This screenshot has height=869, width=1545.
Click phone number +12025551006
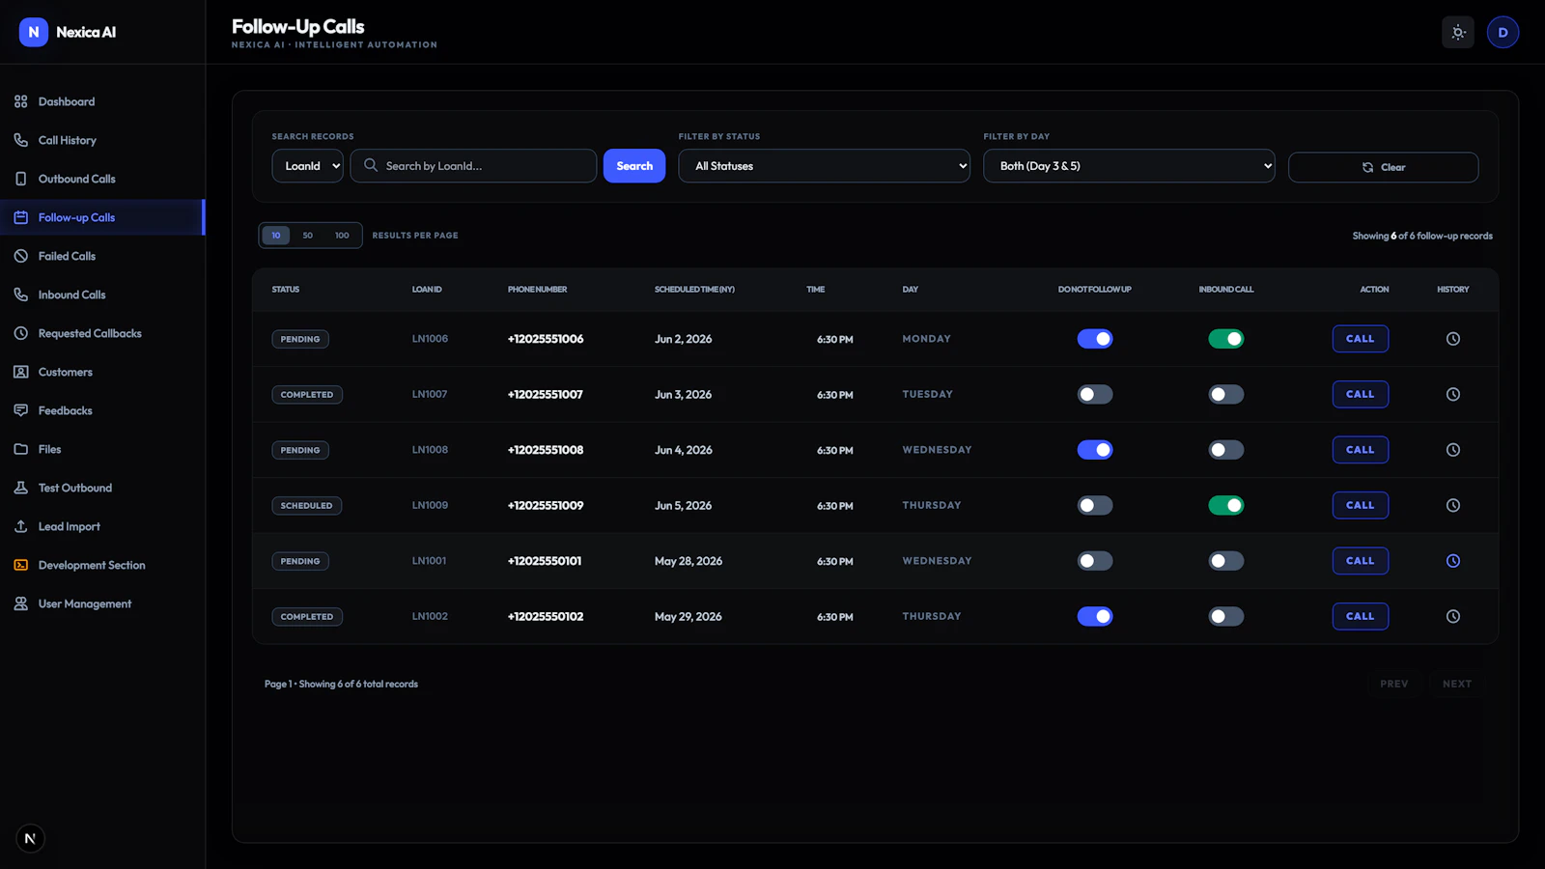coord(546,339)
